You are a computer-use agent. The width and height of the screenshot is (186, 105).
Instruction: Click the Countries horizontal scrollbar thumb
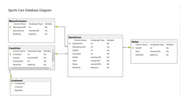point(30,68)
